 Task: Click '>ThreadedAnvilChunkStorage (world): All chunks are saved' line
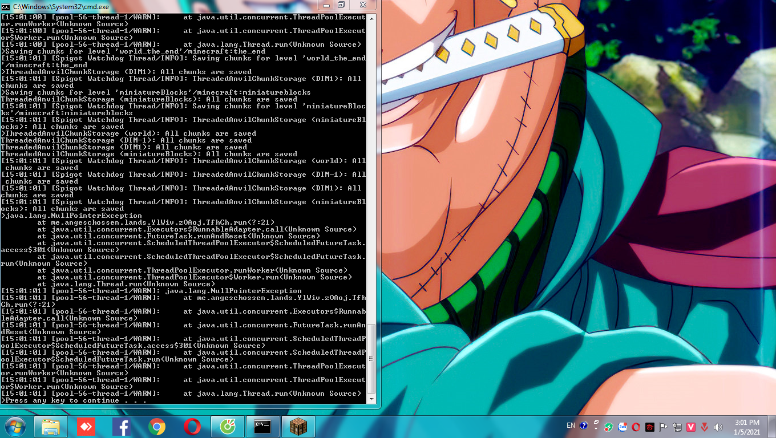pos(129,133)
